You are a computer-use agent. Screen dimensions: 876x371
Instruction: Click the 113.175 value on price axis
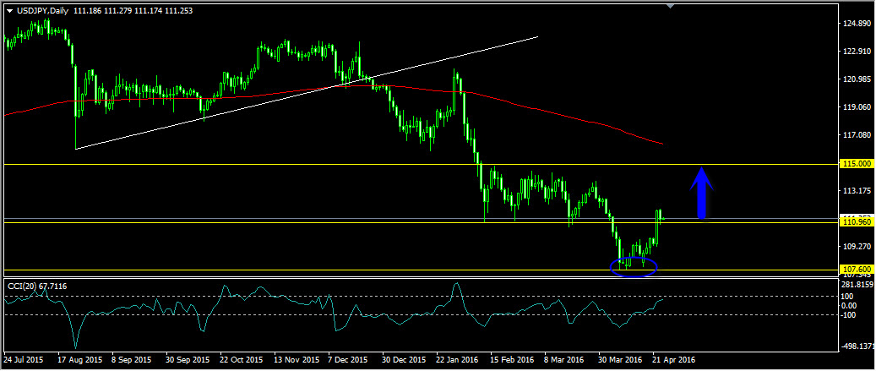coord(858,191)
